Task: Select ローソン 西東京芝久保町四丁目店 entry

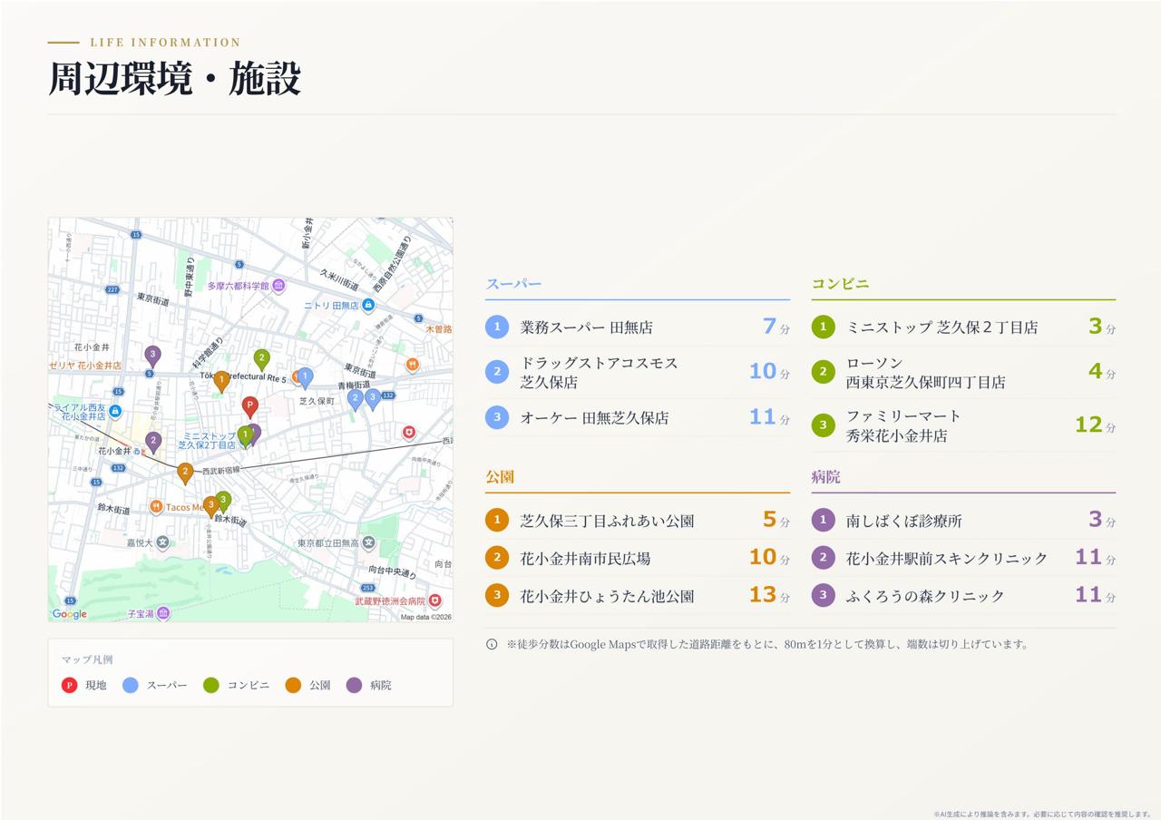Action: coord(963,372)
